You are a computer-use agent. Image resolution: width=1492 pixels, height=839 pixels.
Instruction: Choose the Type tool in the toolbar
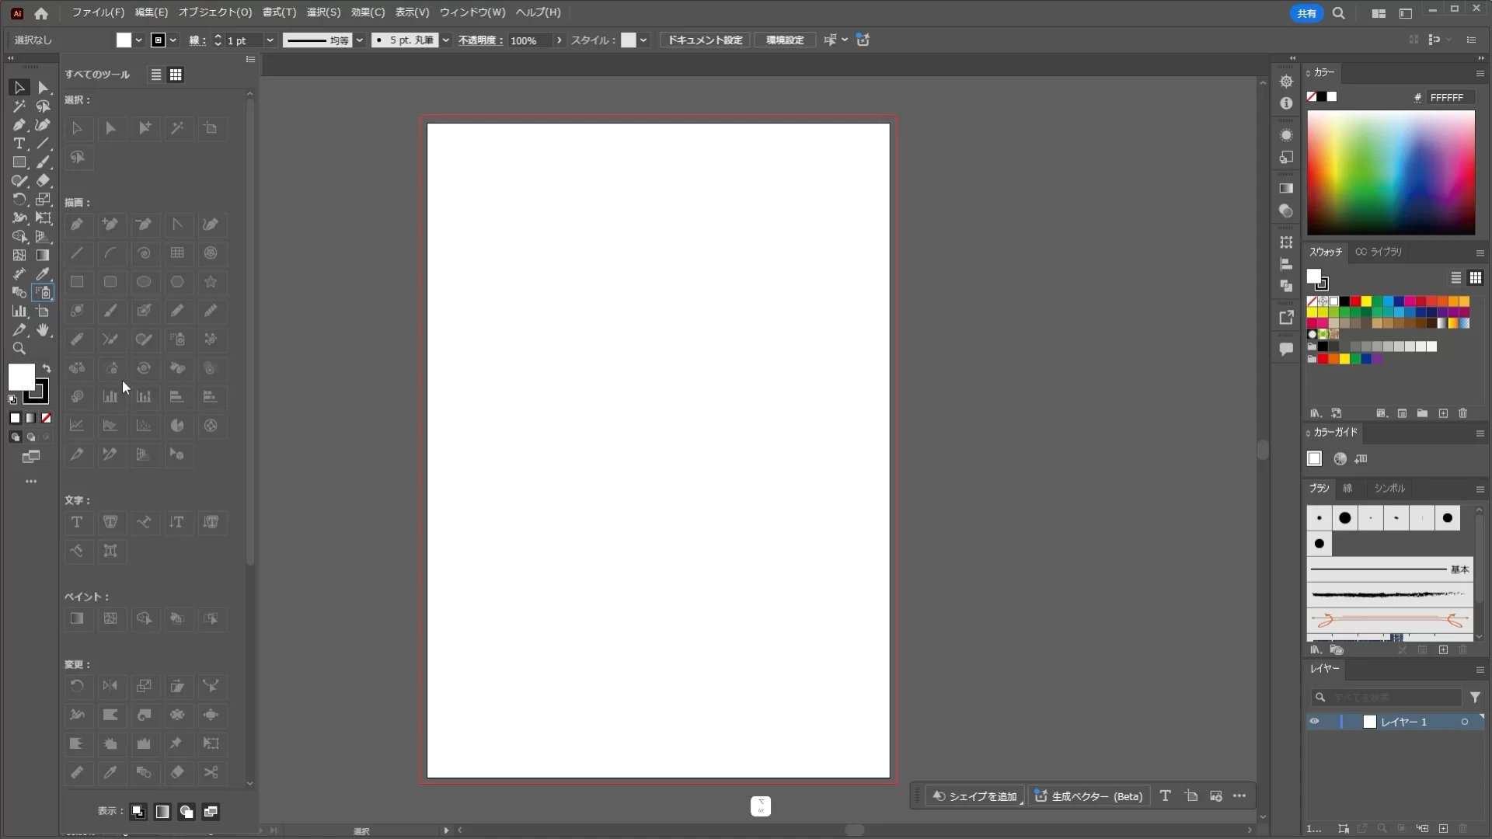(x=19, y=144)
